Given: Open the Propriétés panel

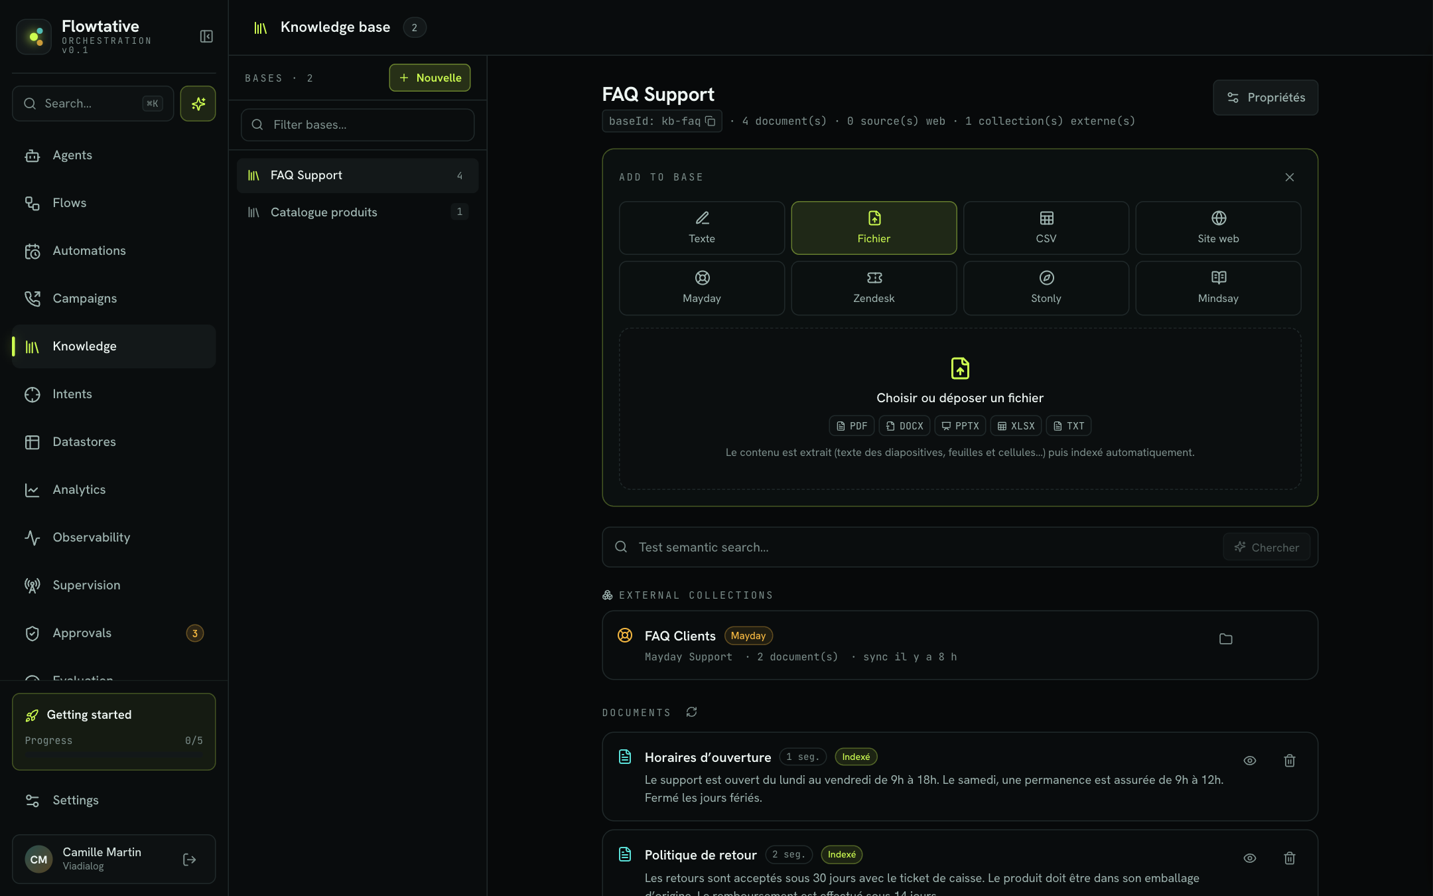Looking at the screenshot, I should point(1265,98).
